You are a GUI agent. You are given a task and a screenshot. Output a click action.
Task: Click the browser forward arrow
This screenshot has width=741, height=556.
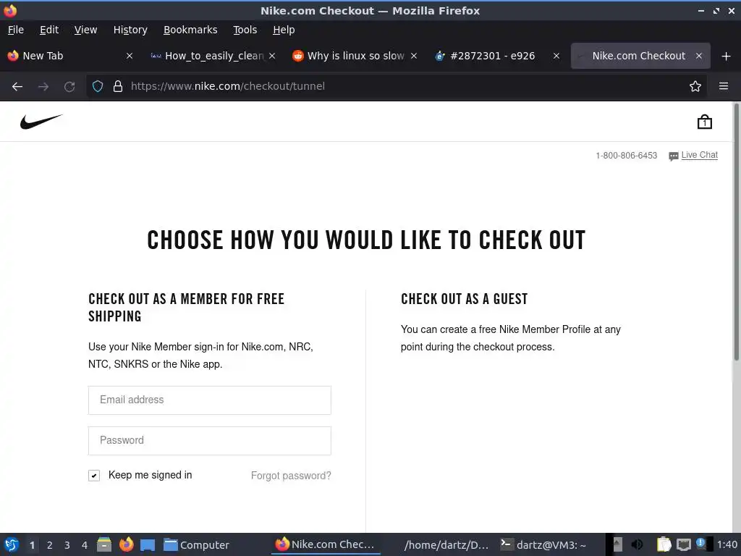pos(43,86)
